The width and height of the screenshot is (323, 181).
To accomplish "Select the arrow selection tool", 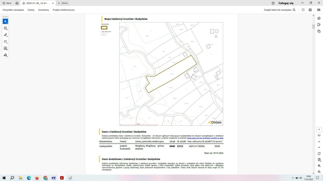I will point(5,21).
